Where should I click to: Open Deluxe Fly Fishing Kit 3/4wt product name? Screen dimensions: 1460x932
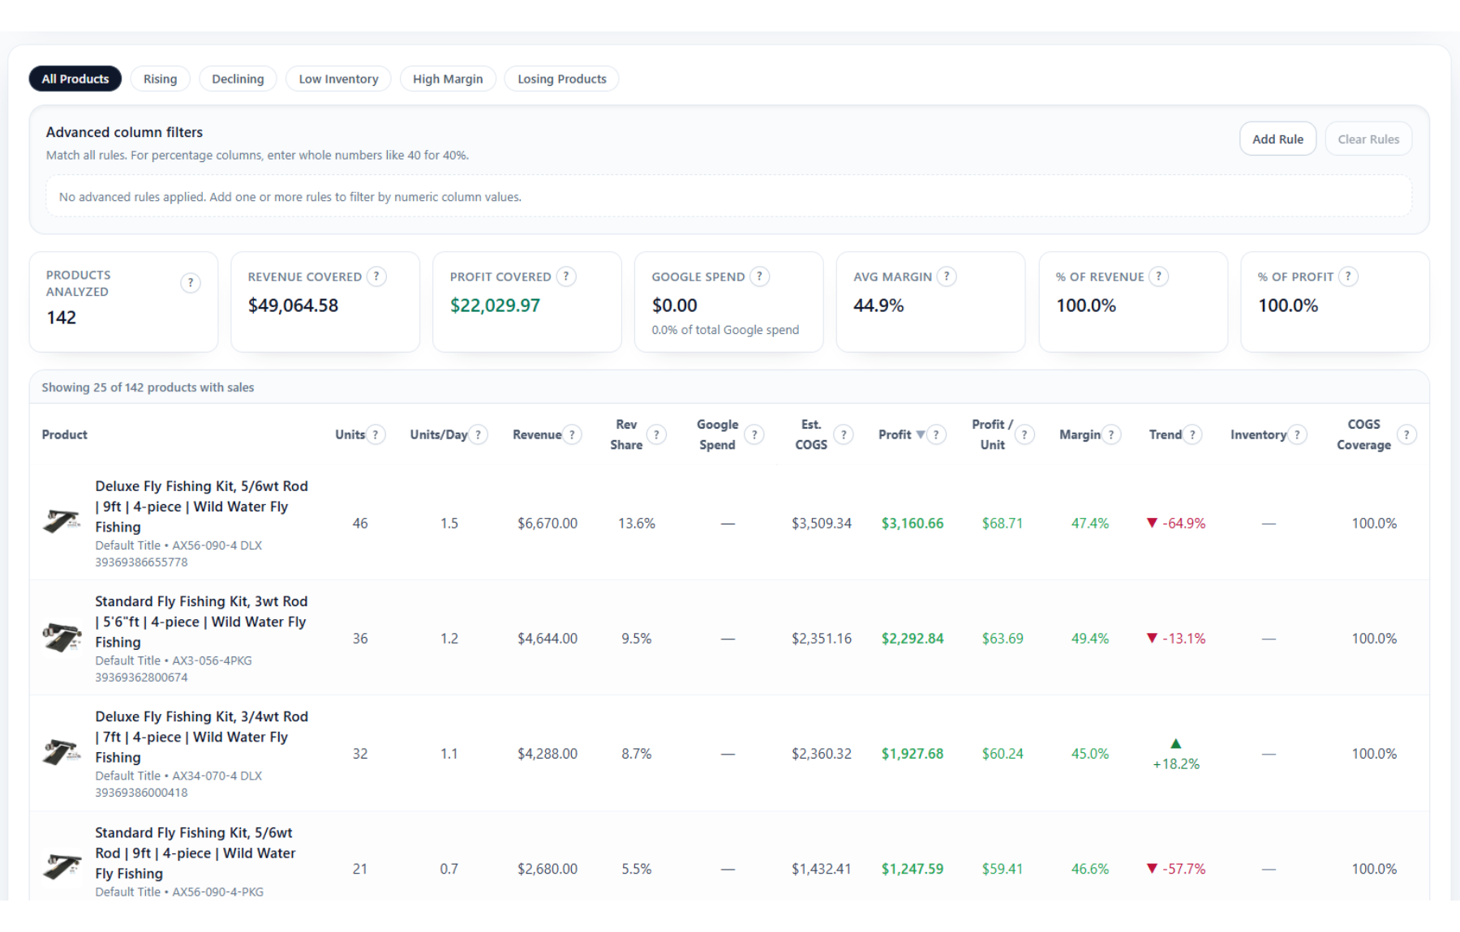coord(201,737)
